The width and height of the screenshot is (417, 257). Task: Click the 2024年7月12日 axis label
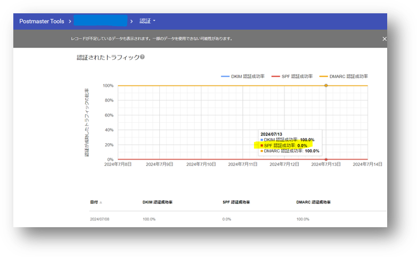pyautogui.click(x=284, y=164)
